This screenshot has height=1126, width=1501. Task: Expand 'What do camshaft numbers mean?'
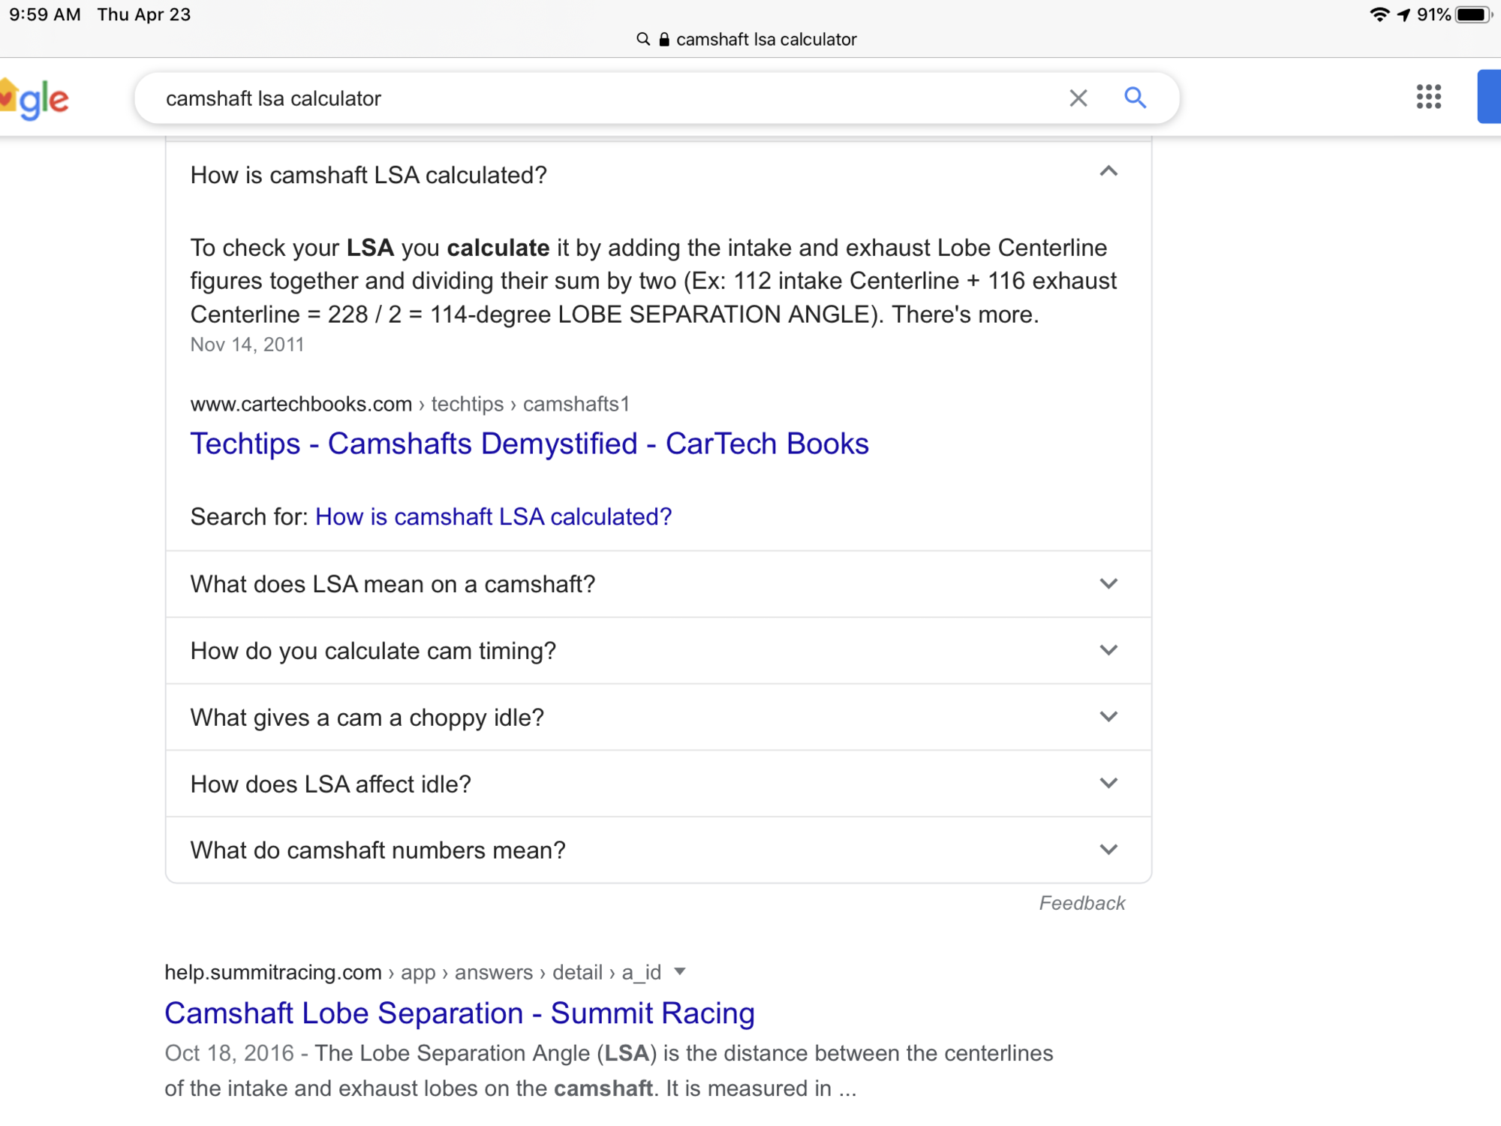coord(1109,849)
